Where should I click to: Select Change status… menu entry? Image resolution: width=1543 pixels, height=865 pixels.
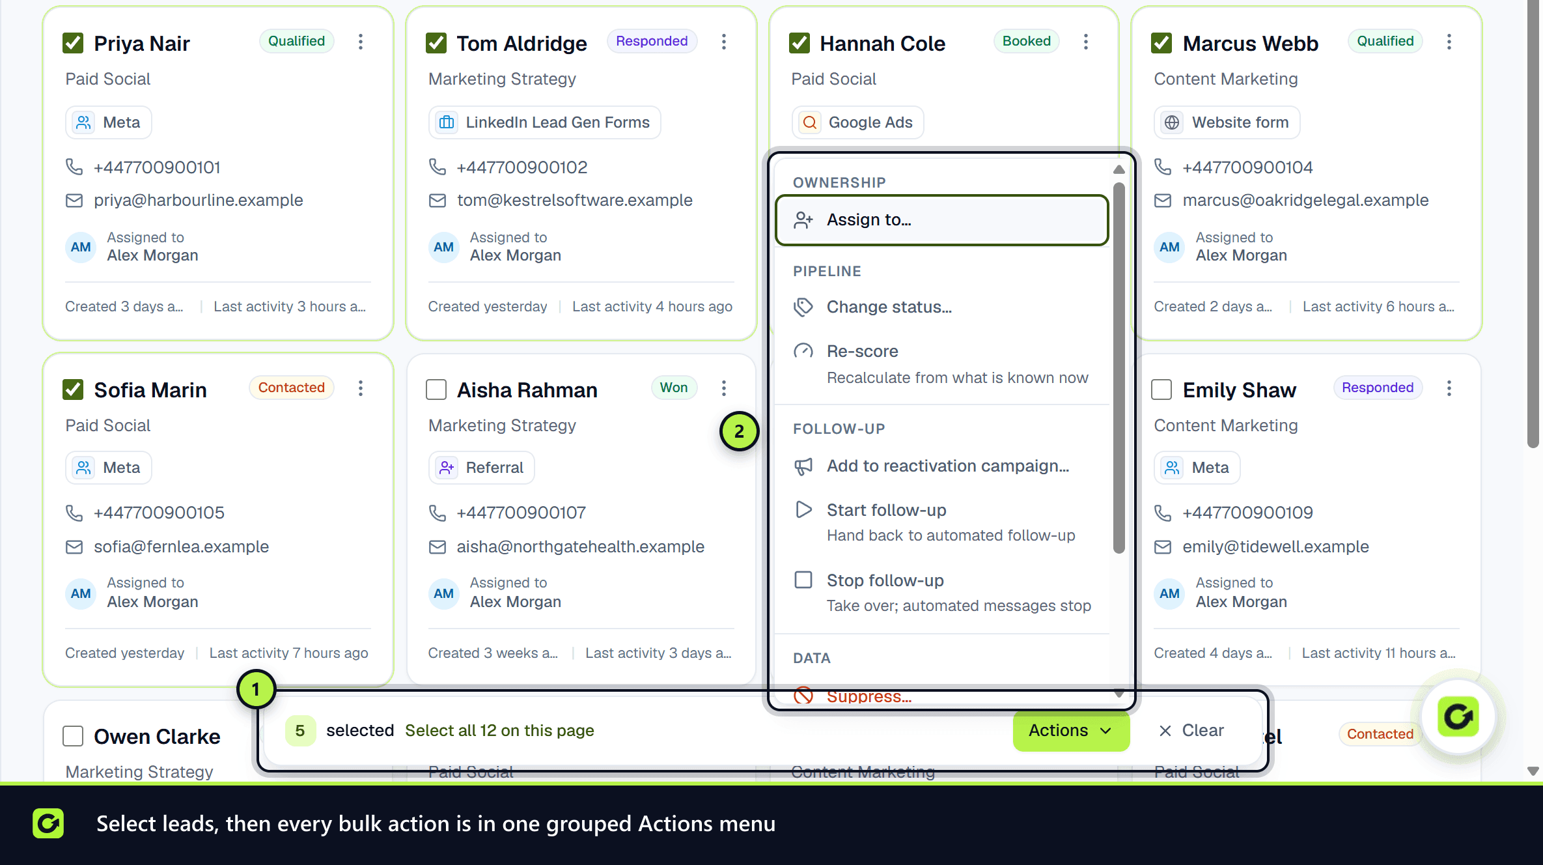pyautogui.click(x=942, y=307)
